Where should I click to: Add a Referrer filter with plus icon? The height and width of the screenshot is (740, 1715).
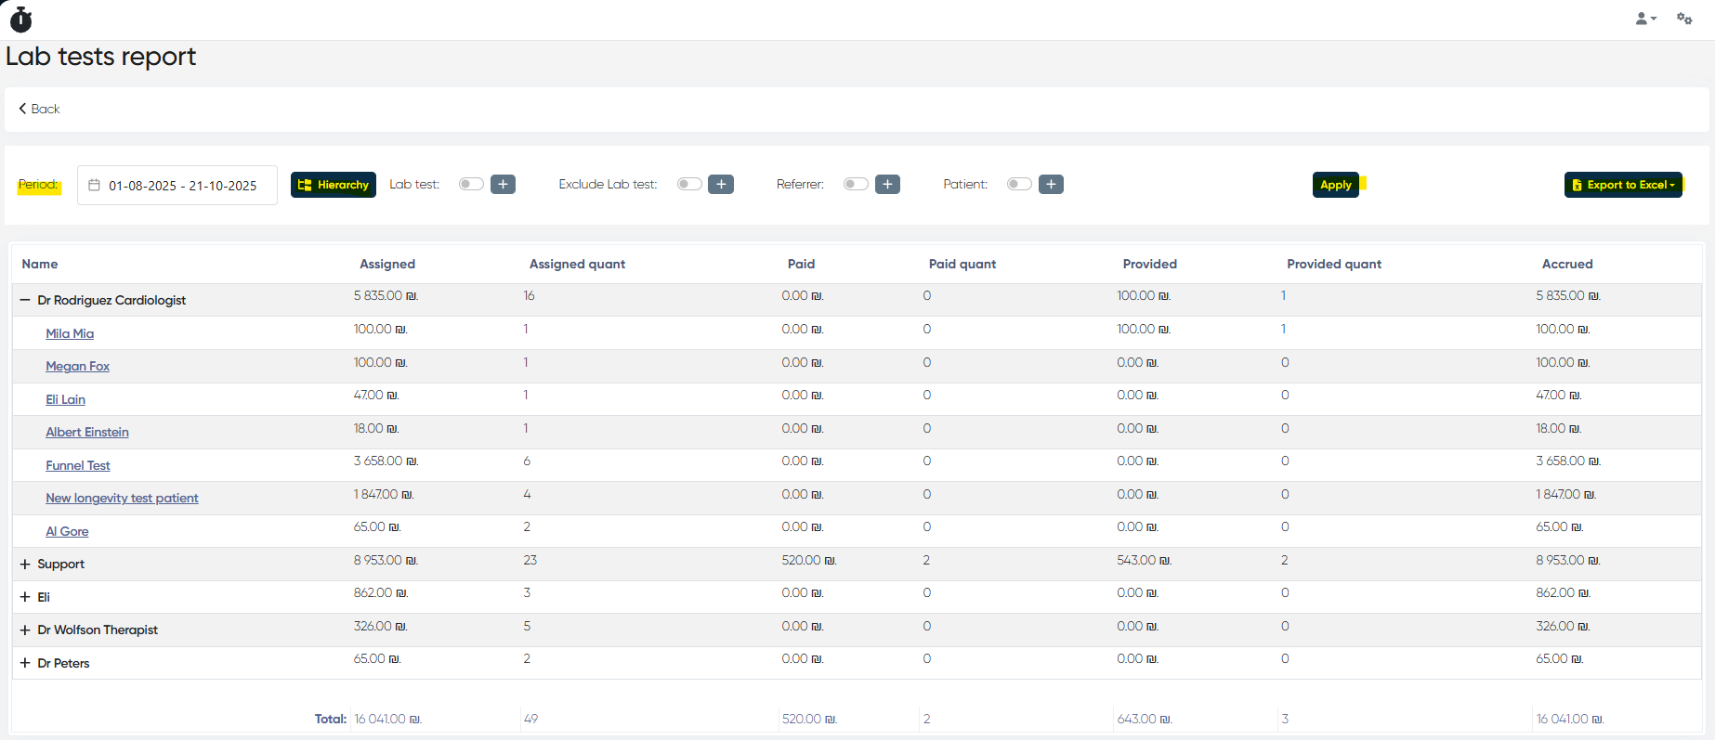pyautogui.click(x=887, y=185)
